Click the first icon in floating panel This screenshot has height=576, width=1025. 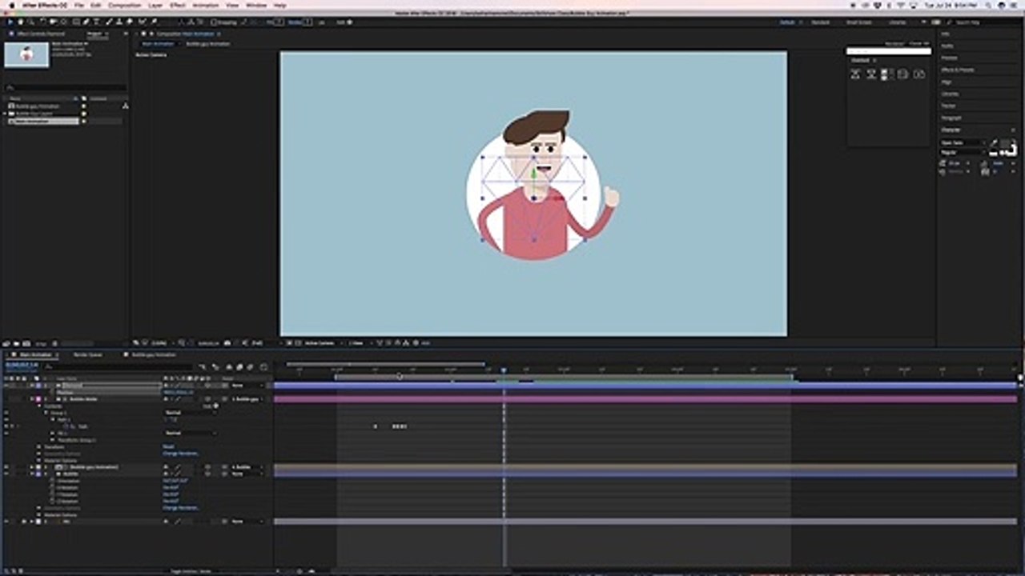(855, 74)
